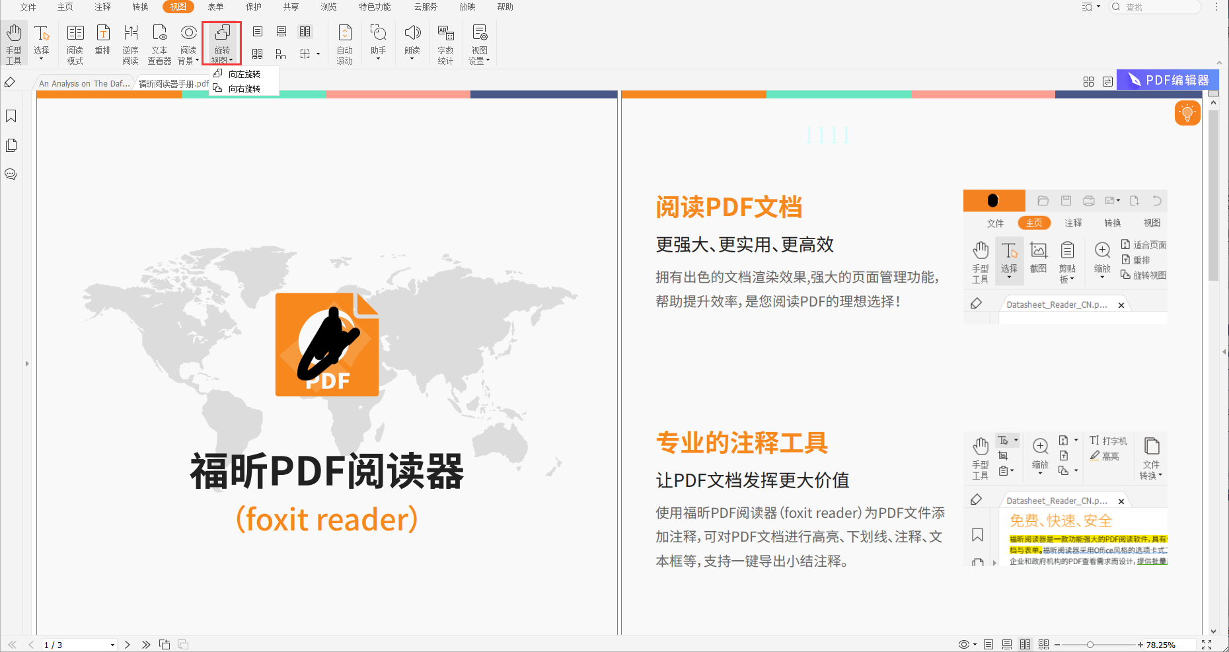This screenshot has width=1229, height=652.
Task: Click the PDF编辑器 button
Action: 1168,80
